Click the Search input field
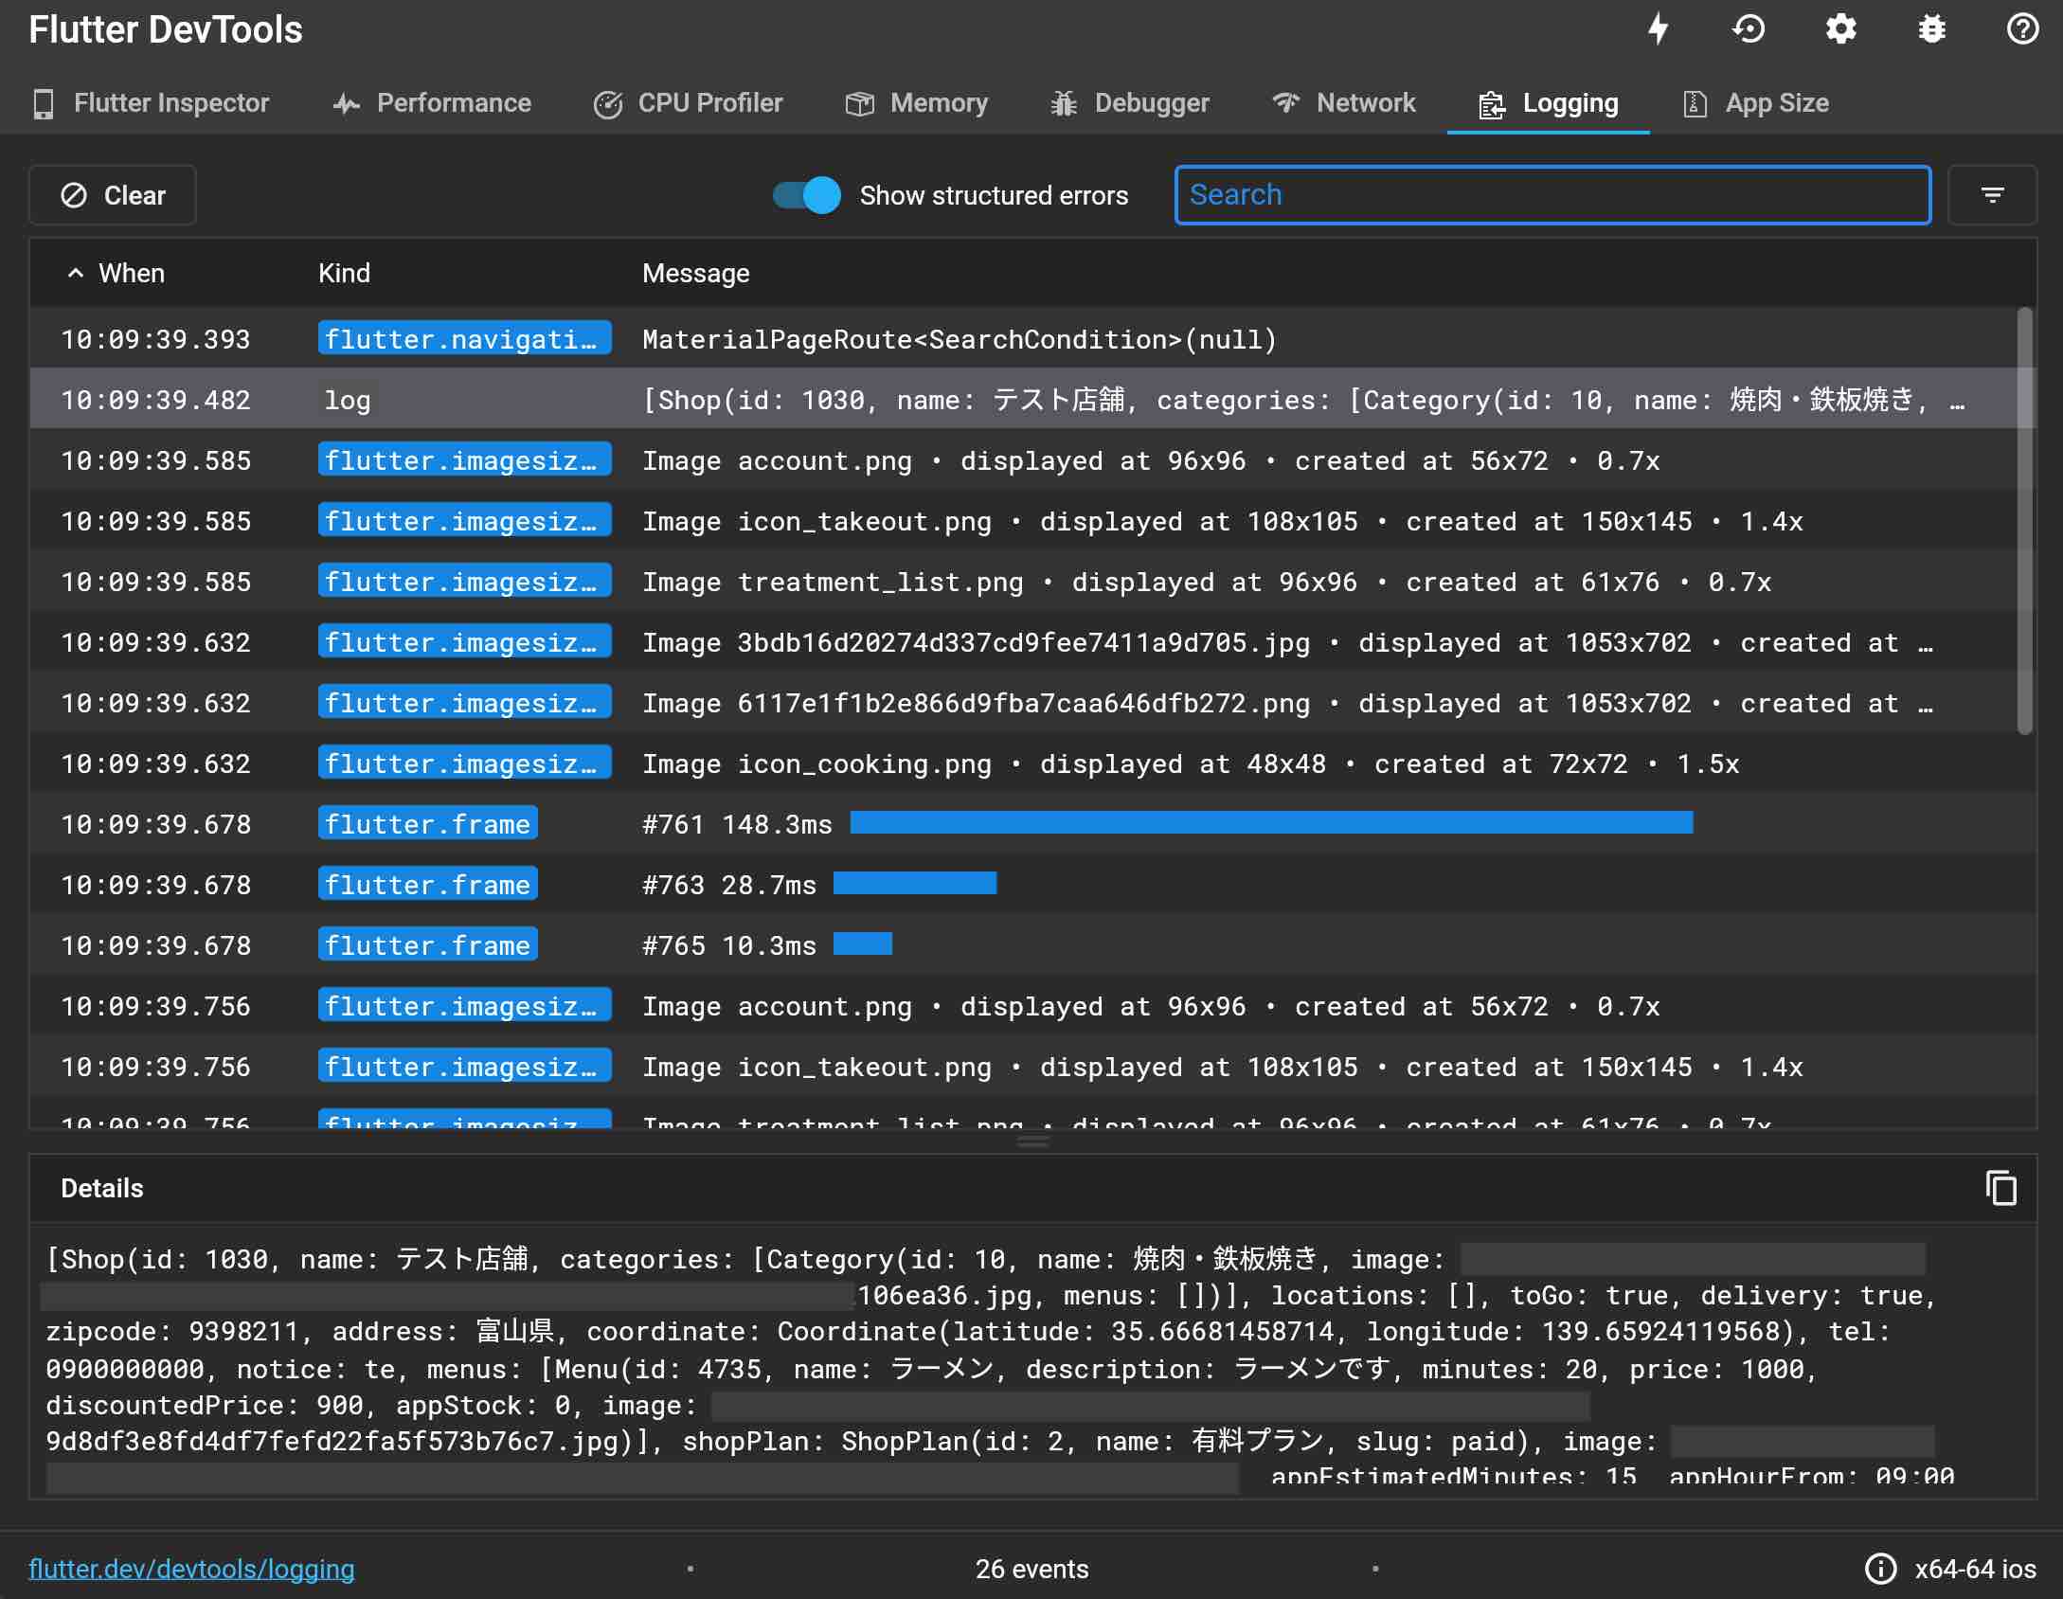 [1552, 195]
